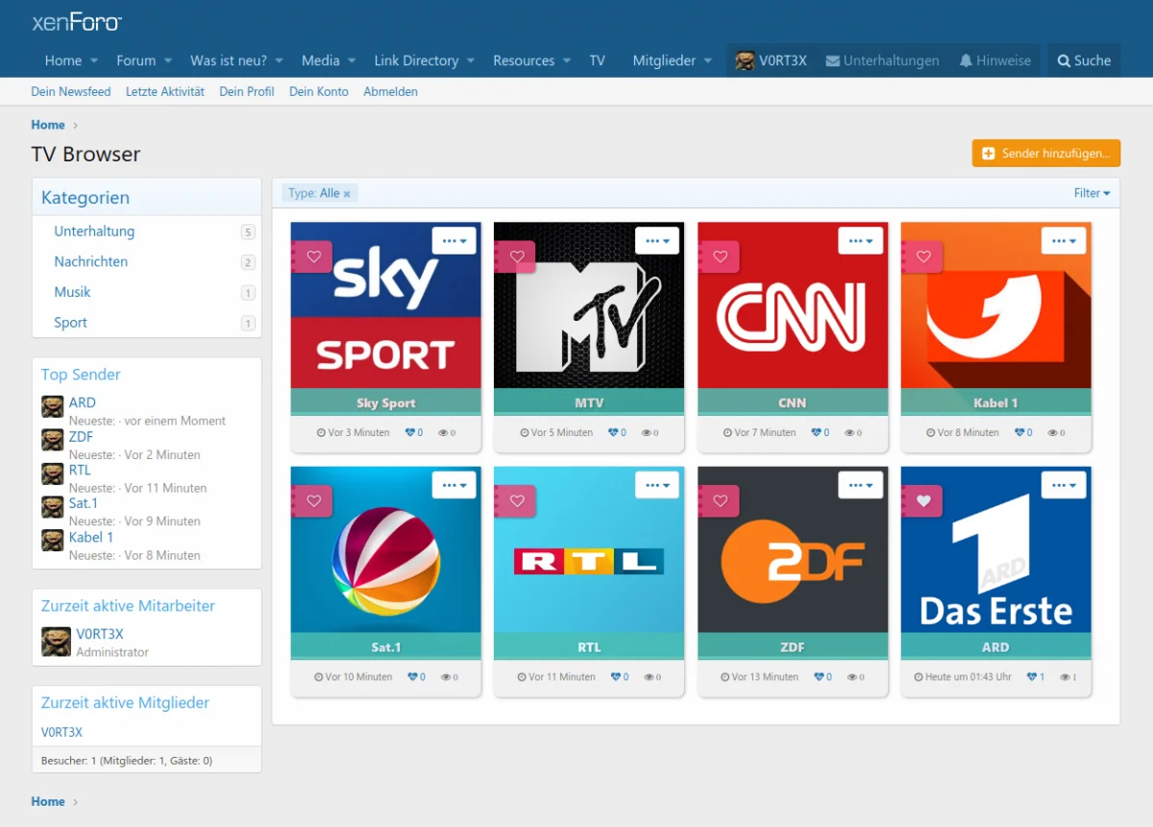Favorite the MTV channel with the heart

[x=517, y=256]
